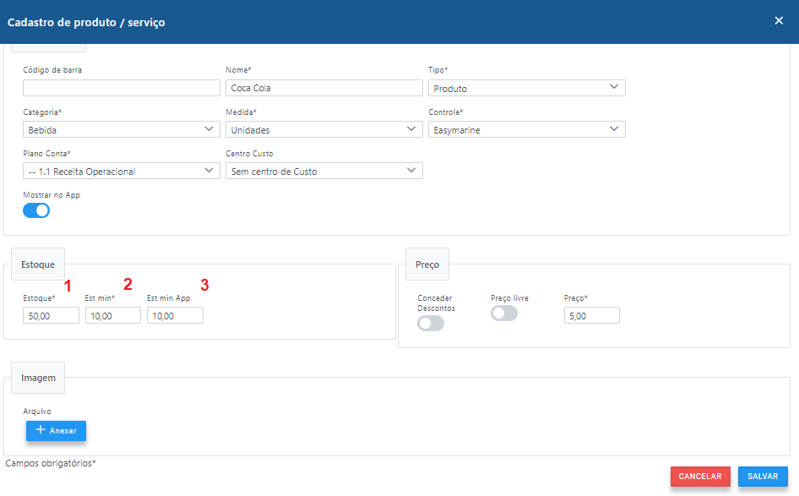Turn on the Preço livre toggle
Image resolution: width=799 pixels, height=496 pixels.
504,313
